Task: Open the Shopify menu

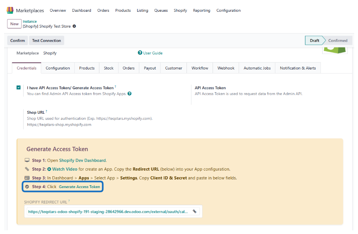Action: [x=180, y=10]
